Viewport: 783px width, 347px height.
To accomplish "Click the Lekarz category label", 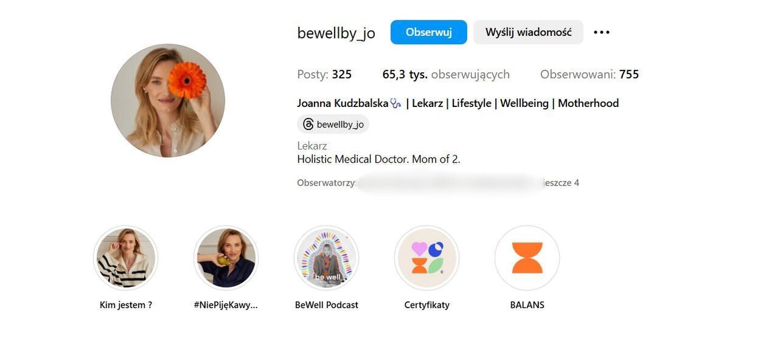I will [x=312, y=146].
